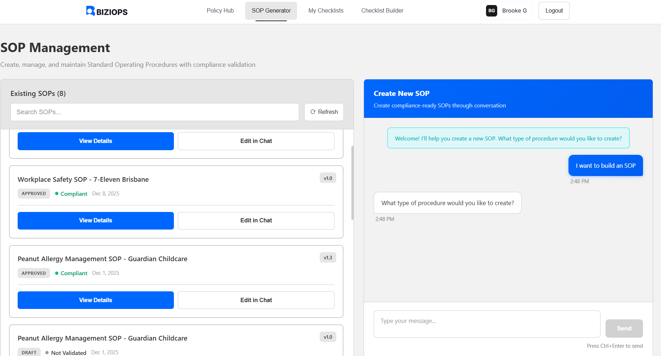Select the SOP Generator menu item
Viewport: 661px width, 356px height.
[271, 10]
